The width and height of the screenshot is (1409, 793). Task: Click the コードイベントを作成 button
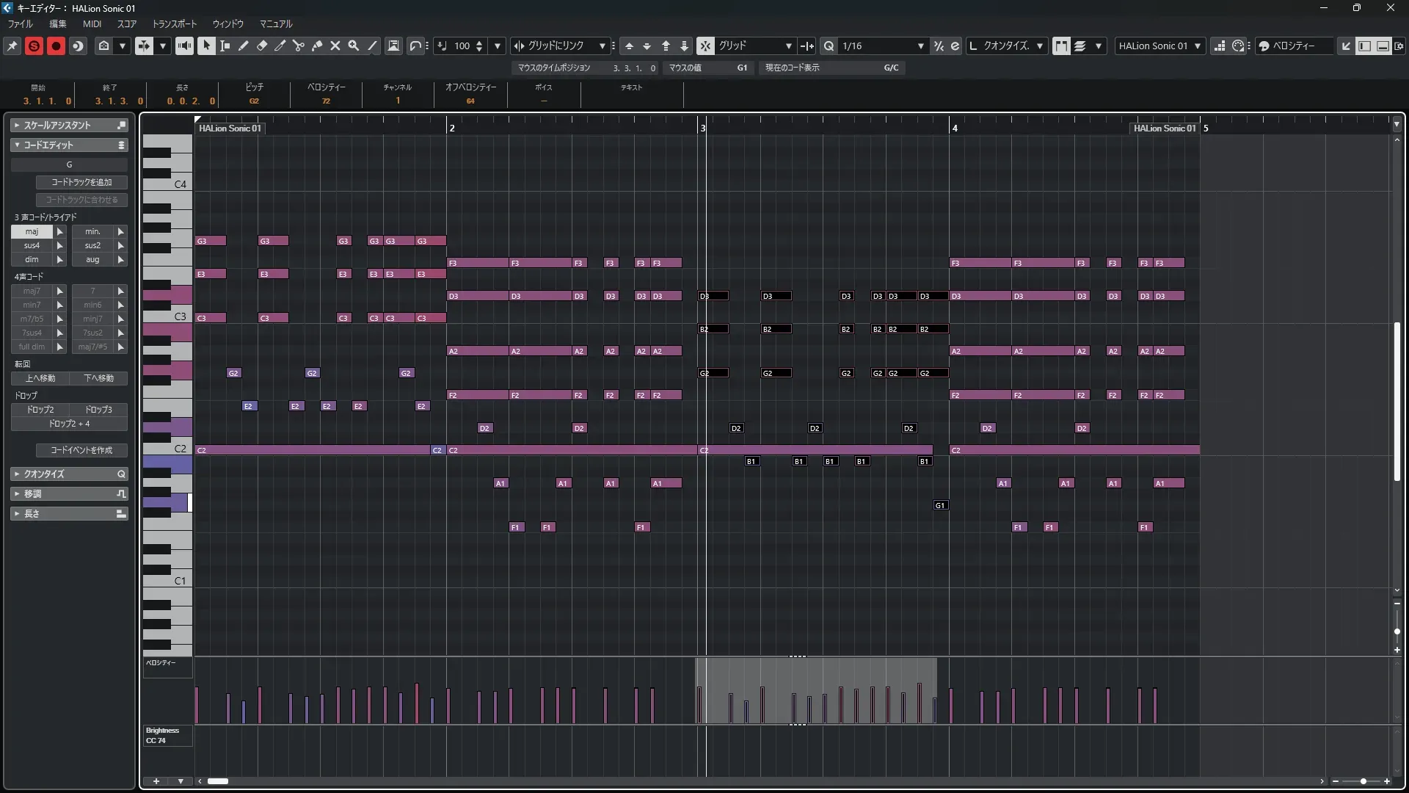[81, 450]
